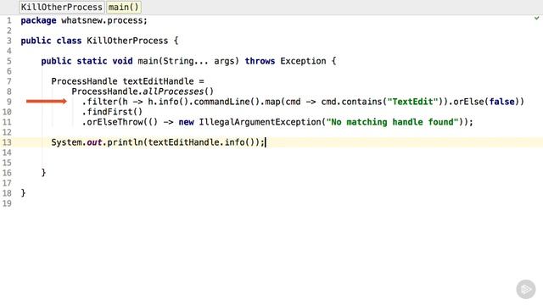Click 'false' keyword in orElse
Image resolution: width=543 pixels, height=305 pixels.
tap(501, 102)
